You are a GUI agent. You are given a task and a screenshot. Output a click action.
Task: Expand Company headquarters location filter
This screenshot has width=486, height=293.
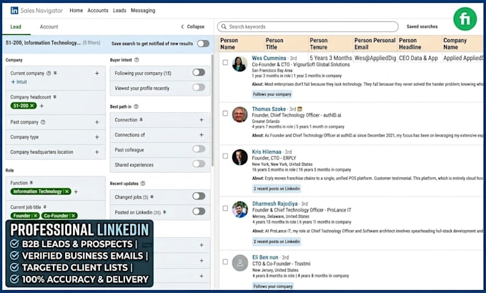(97, 152)
